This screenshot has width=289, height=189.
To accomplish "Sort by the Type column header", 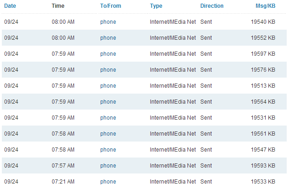I will point(156,6).
